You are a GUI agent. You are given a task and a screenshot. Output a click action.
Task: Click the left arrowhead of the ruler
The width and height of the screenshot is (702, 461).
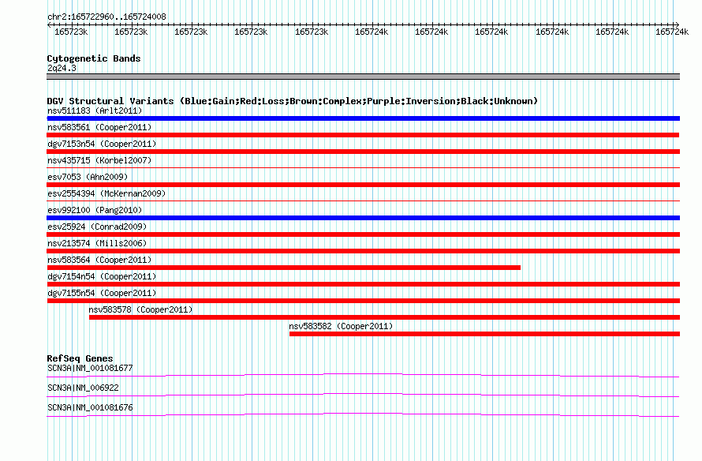[49, 24]
